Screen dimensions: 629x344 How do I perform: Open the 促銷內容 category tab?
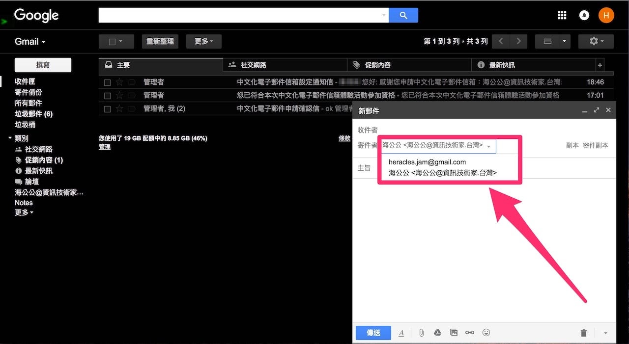378,64
